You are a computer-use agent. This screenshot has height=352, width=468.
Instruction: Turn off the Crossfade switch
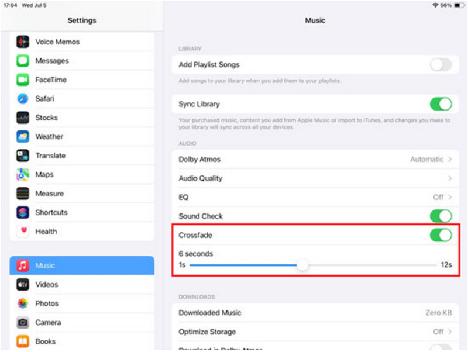pos(441,235)
